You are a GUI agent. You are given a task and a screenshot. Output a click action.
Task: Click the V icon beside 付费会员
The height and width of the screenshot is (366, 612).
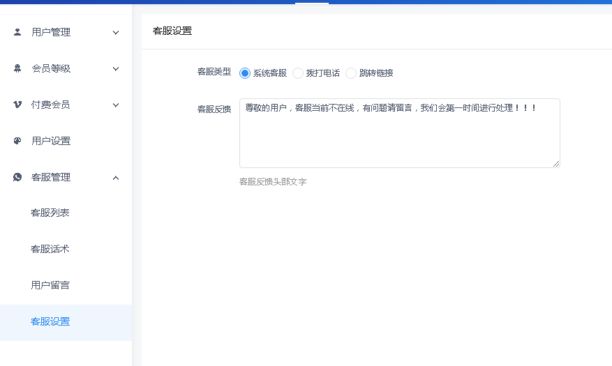17,105
